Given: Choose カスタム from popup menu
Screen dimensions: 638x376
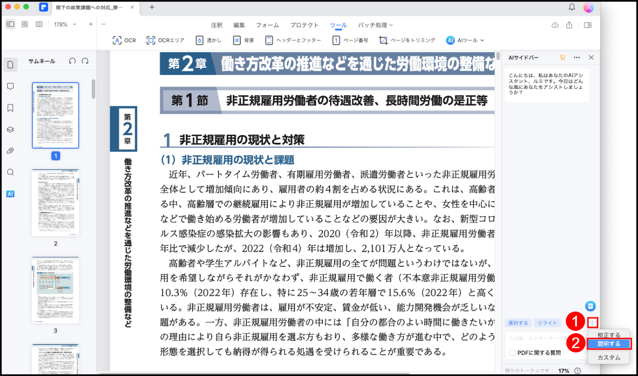Looking at the screenshot, I should coord(609,358).
